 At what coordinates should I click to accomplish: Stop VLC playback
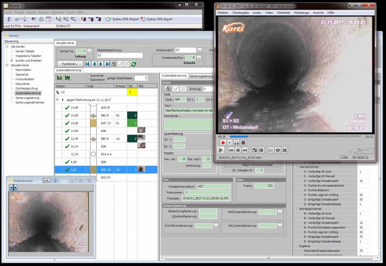pos(238,150)
